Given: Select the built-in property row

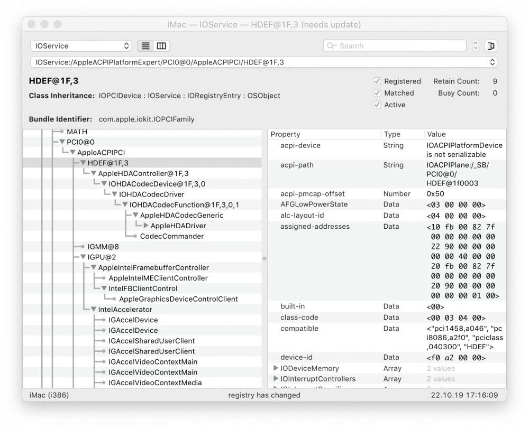Looking at the screenshot, I should pyautogui.click(x=387, y=306).
